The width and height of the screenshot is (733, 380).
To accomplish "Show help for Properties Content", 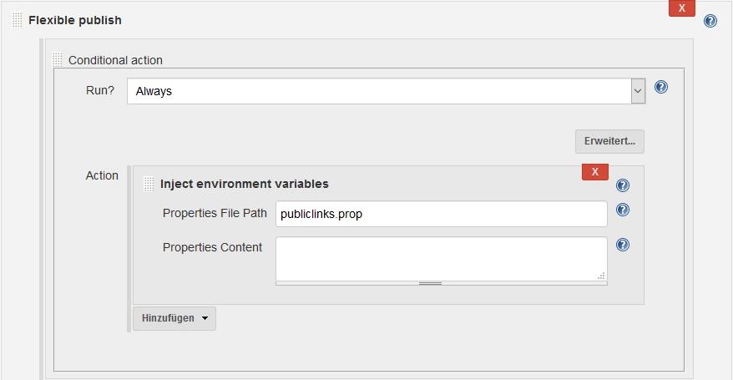I will point(622,245).
